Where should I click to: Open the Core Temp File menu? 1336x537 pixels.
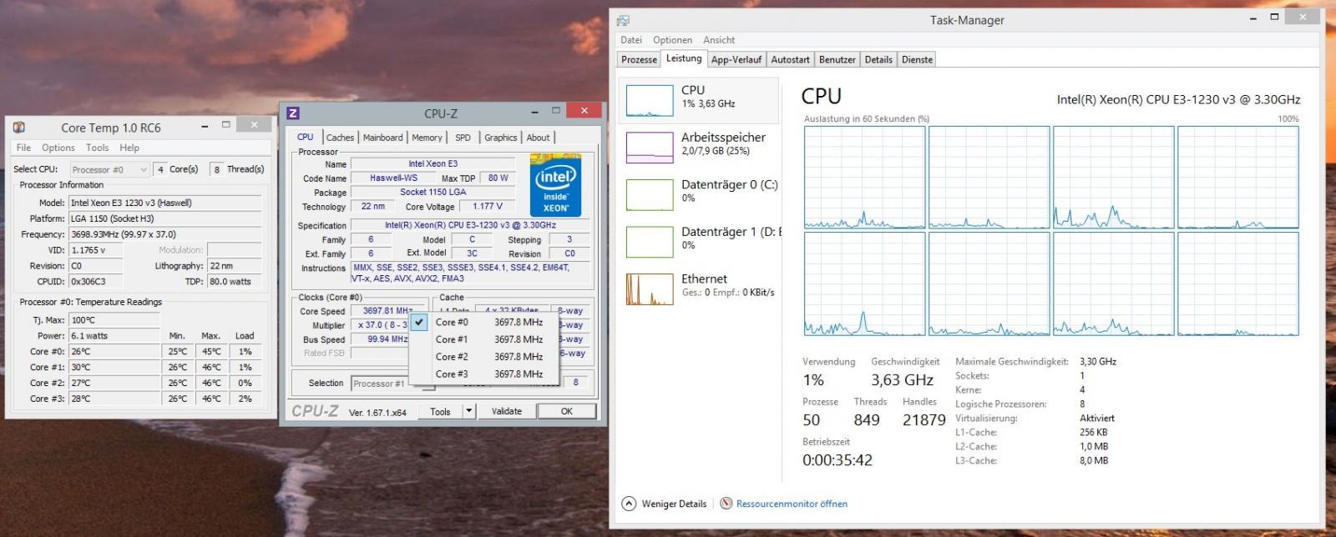pyautogui.click(x=23, y=148)
